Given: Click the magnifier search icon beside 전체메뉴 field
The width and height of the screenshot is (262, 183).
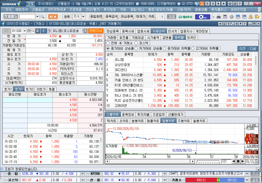Looking at the screenshot, I should [x=42, y=17].
